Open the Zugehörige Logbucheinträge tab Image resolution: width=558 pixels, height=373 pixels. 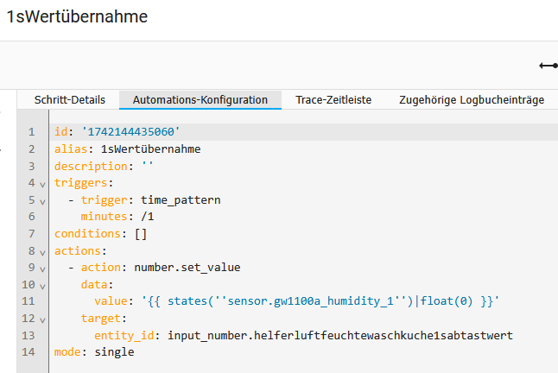[472, 100]
